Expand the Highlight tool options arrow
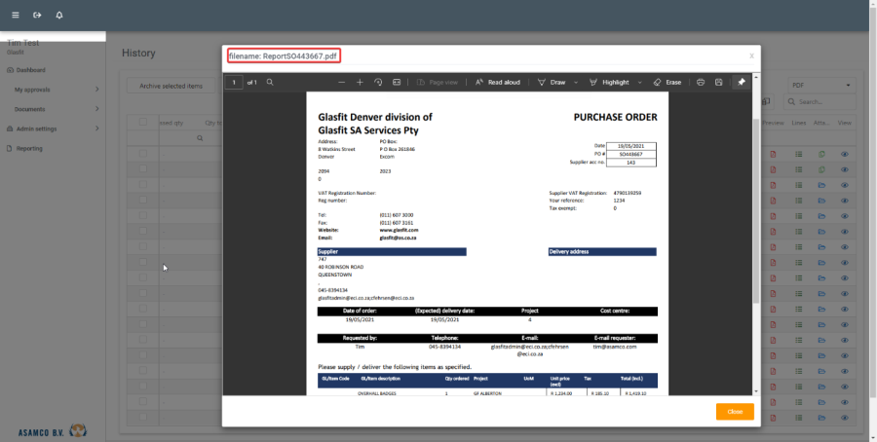The width and height of the screenshot is (877, 442). (x=638, y=83)
